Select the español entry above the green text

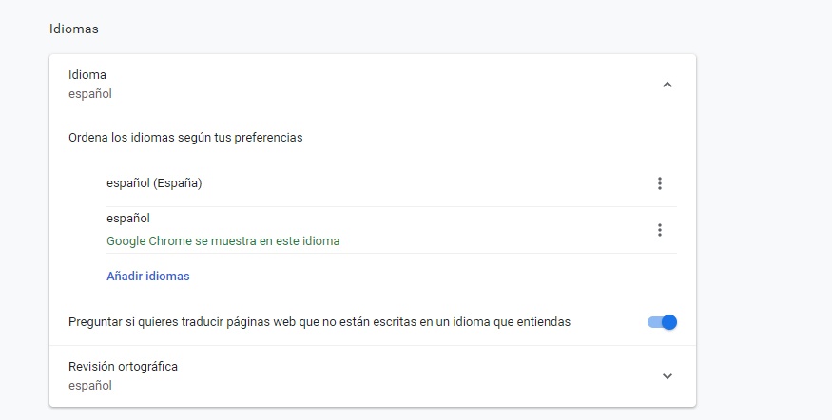(128, 219)
